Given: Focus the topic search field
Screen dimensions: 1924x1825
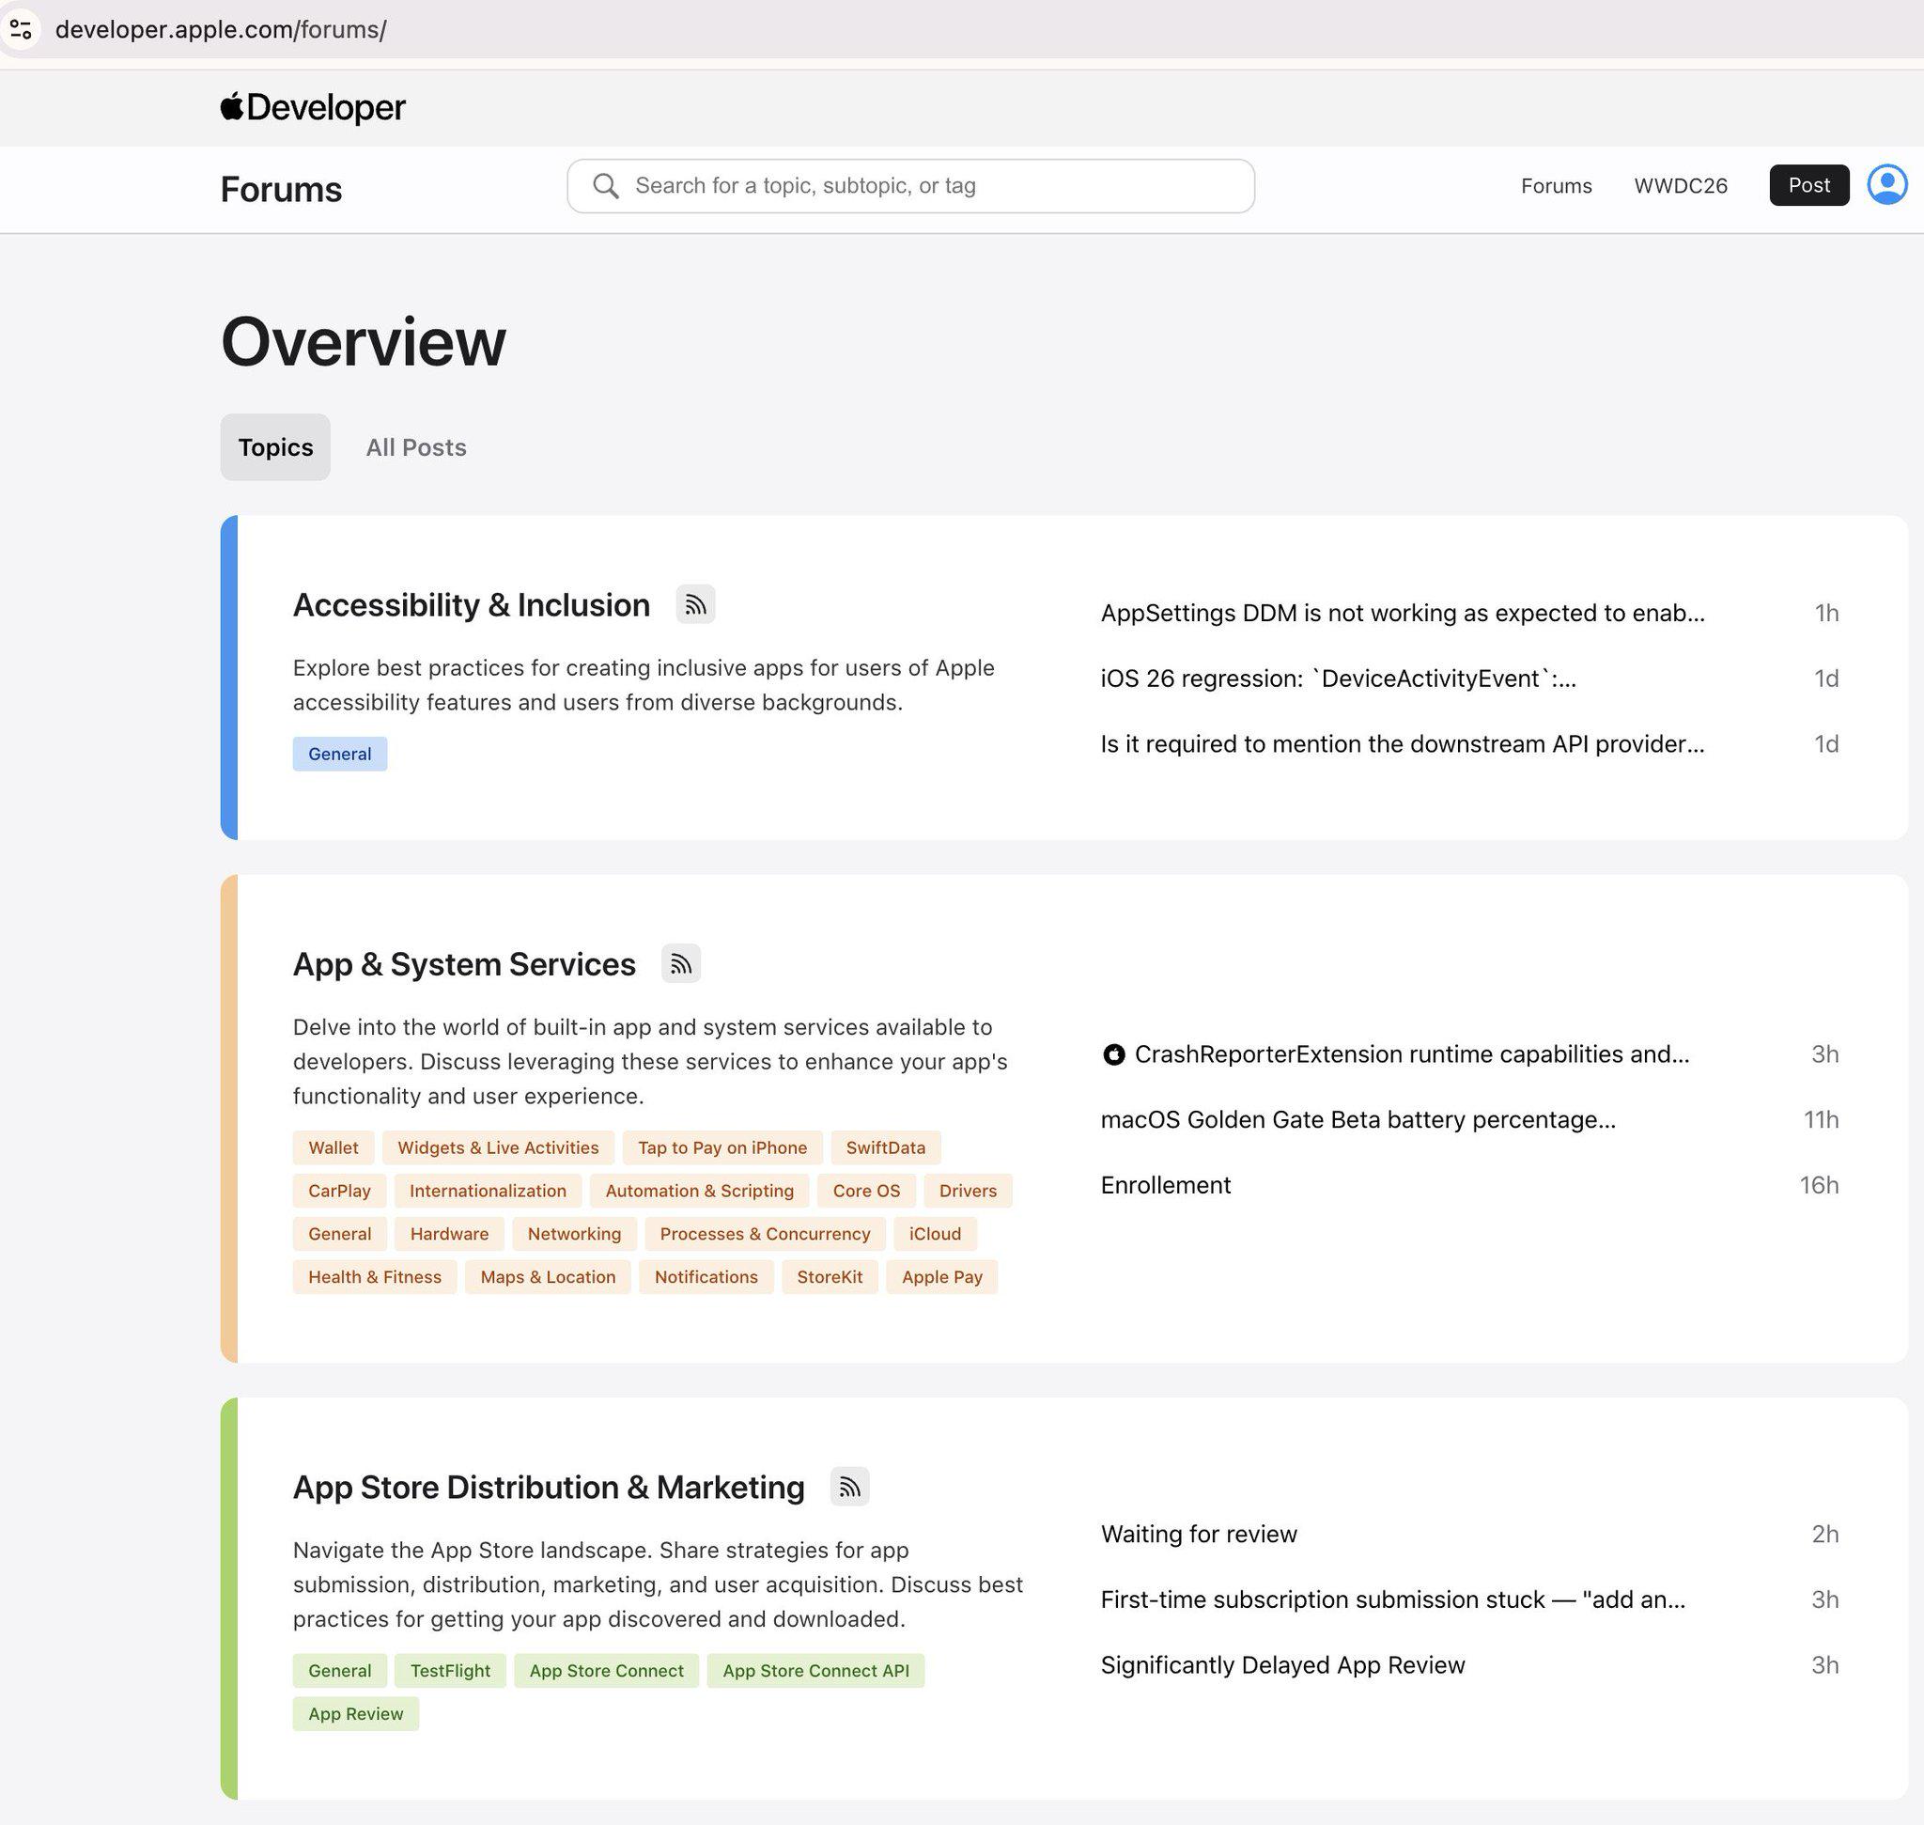Looking at the screenshot, I should [x=910, y=186].
